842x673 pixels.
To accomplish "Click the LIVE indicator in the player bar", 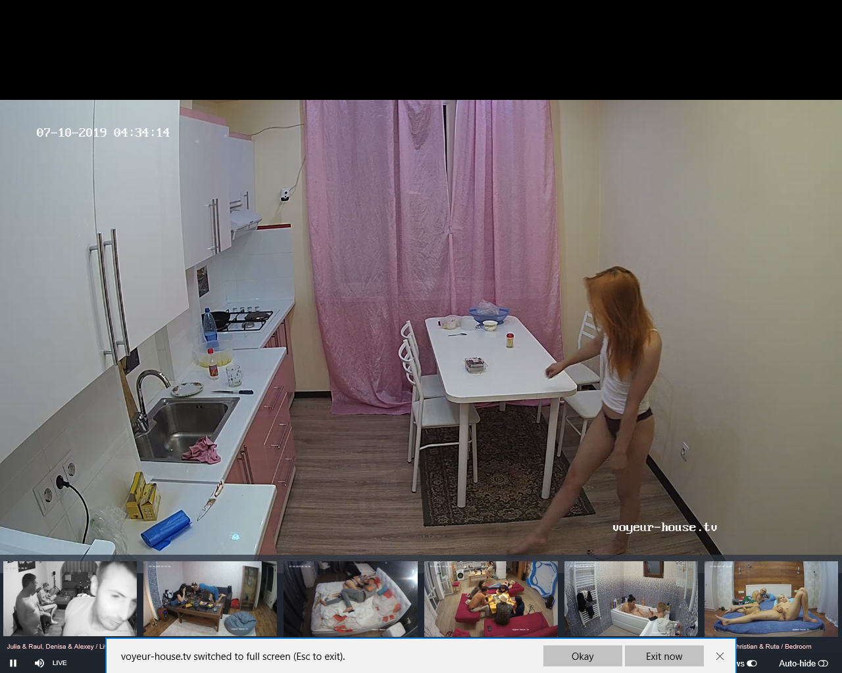I will (60, 663).
